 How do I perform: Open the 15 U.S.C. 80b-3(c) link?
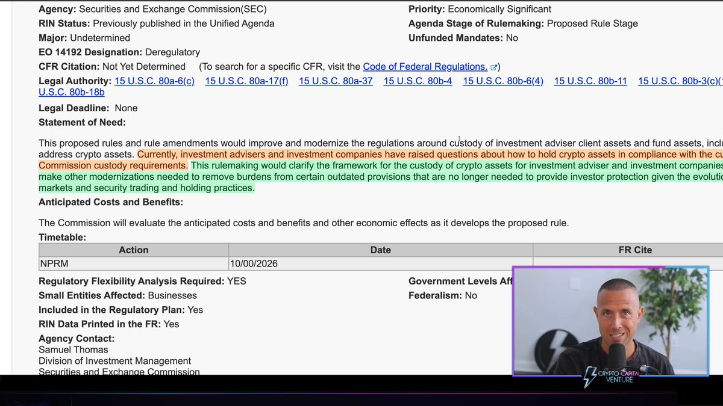[x=680, y=81]
